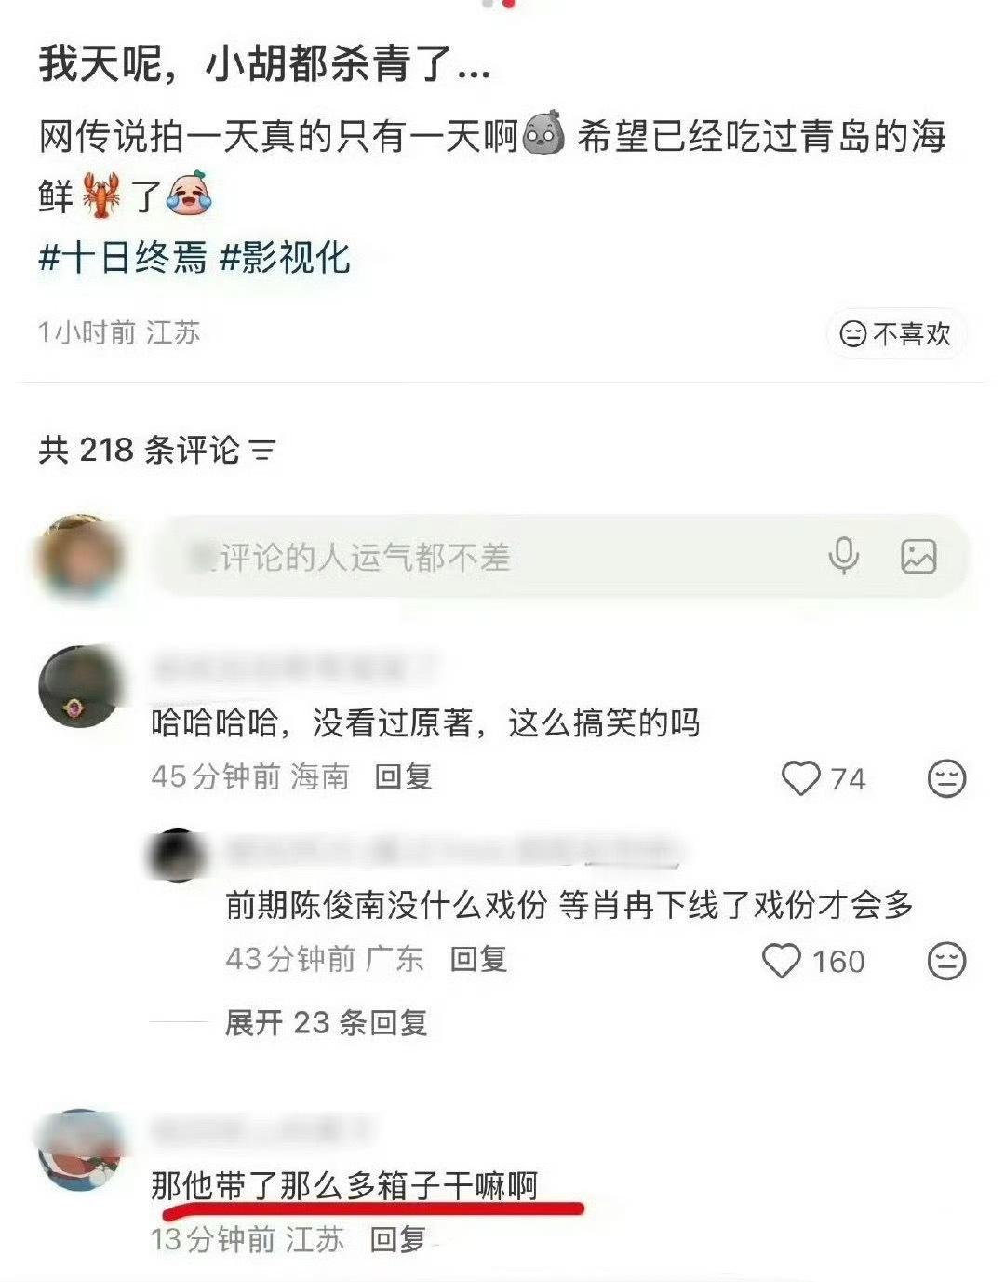
Task: Tap dislike face beside 74 likes
Action: (x=947, y=778)
